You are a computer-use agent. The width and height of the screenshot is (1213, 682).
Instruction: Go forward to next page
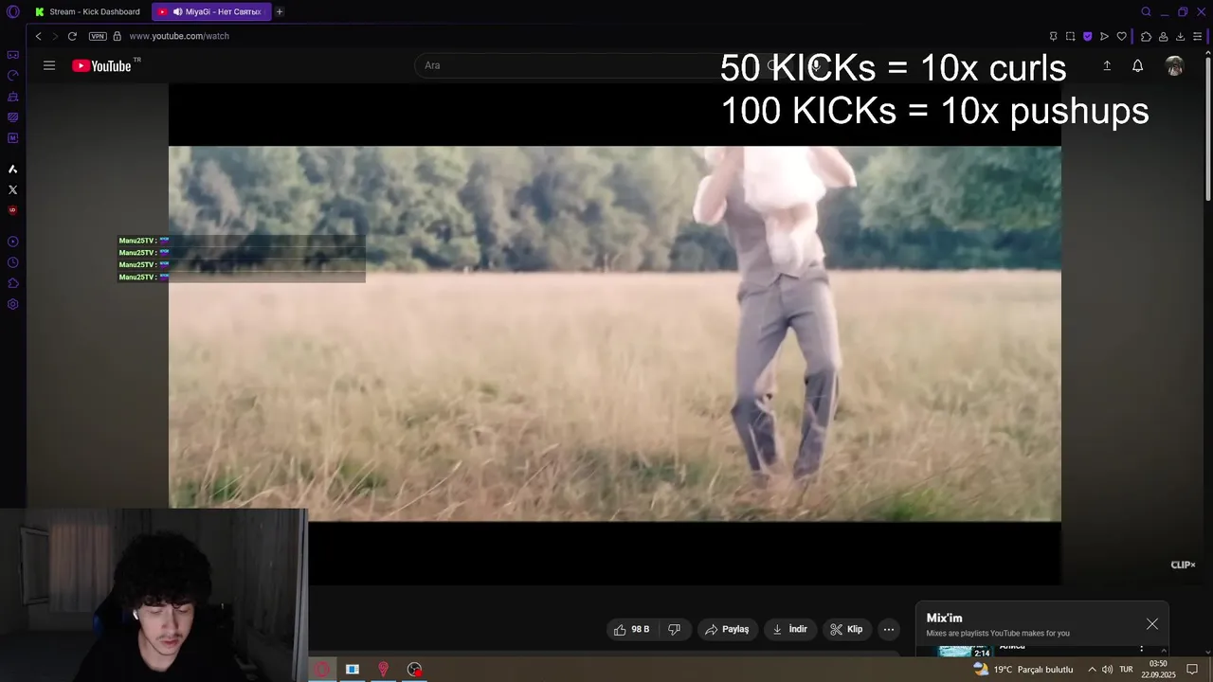coord(54,36)
